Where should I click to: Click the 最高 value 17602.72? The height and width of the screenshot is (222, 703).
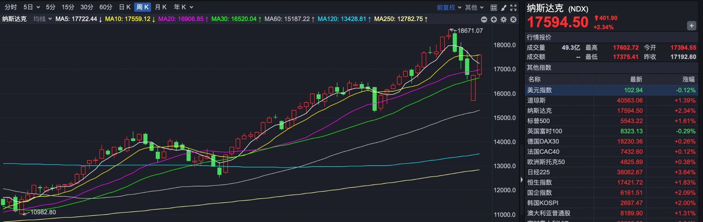[x=626, y=48]
